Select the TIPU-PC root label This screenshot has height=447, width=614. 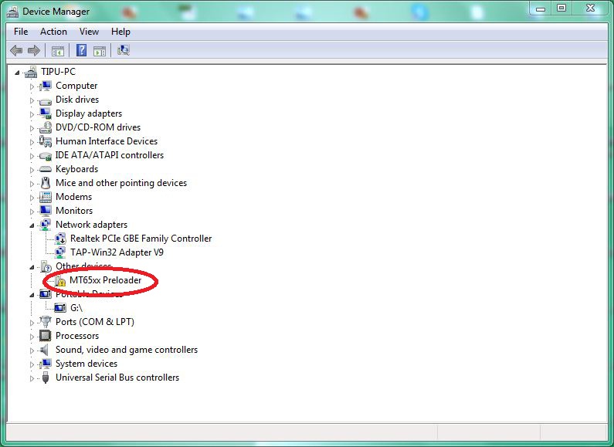[x=58, y=72]
